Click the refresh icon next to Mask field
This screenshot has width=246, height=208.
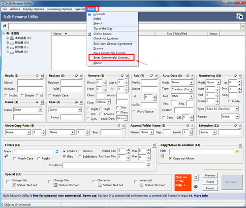coord(57,151)
